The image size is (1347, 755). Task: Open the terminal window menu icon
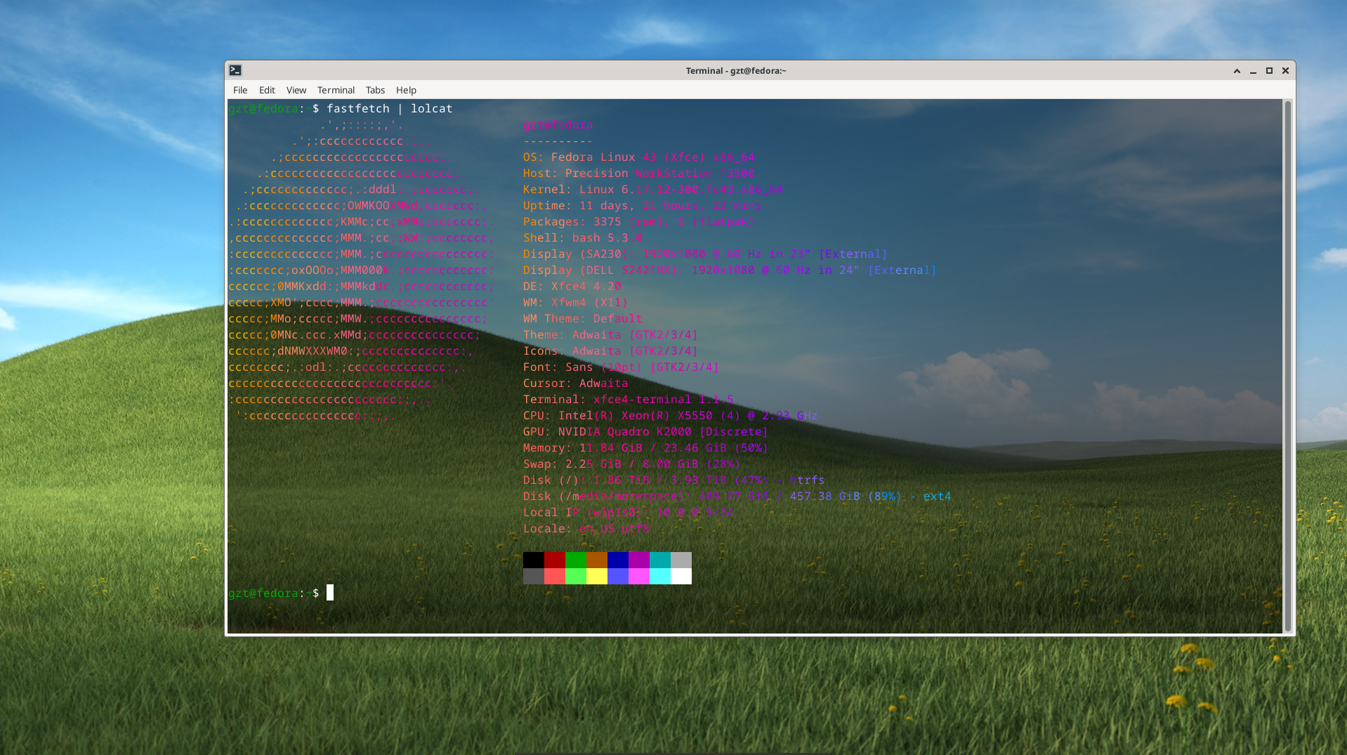235,70
